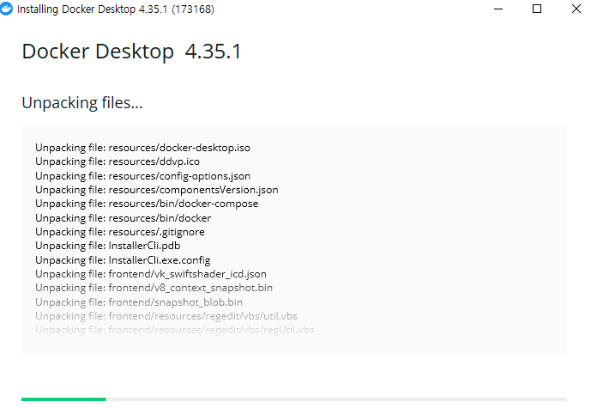
Task: Minimize the Docker installer window
Action: pos(498,9)
